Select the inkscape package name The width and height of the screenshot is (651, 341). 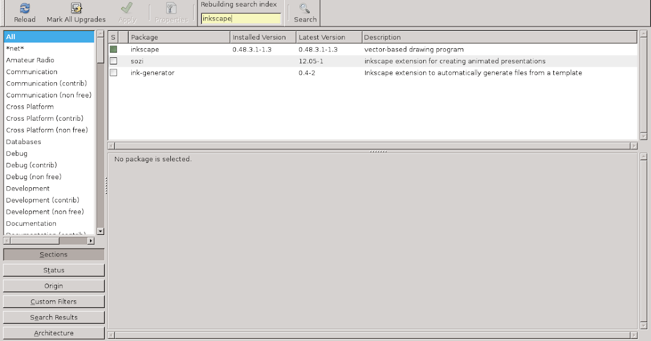(144, 49)
